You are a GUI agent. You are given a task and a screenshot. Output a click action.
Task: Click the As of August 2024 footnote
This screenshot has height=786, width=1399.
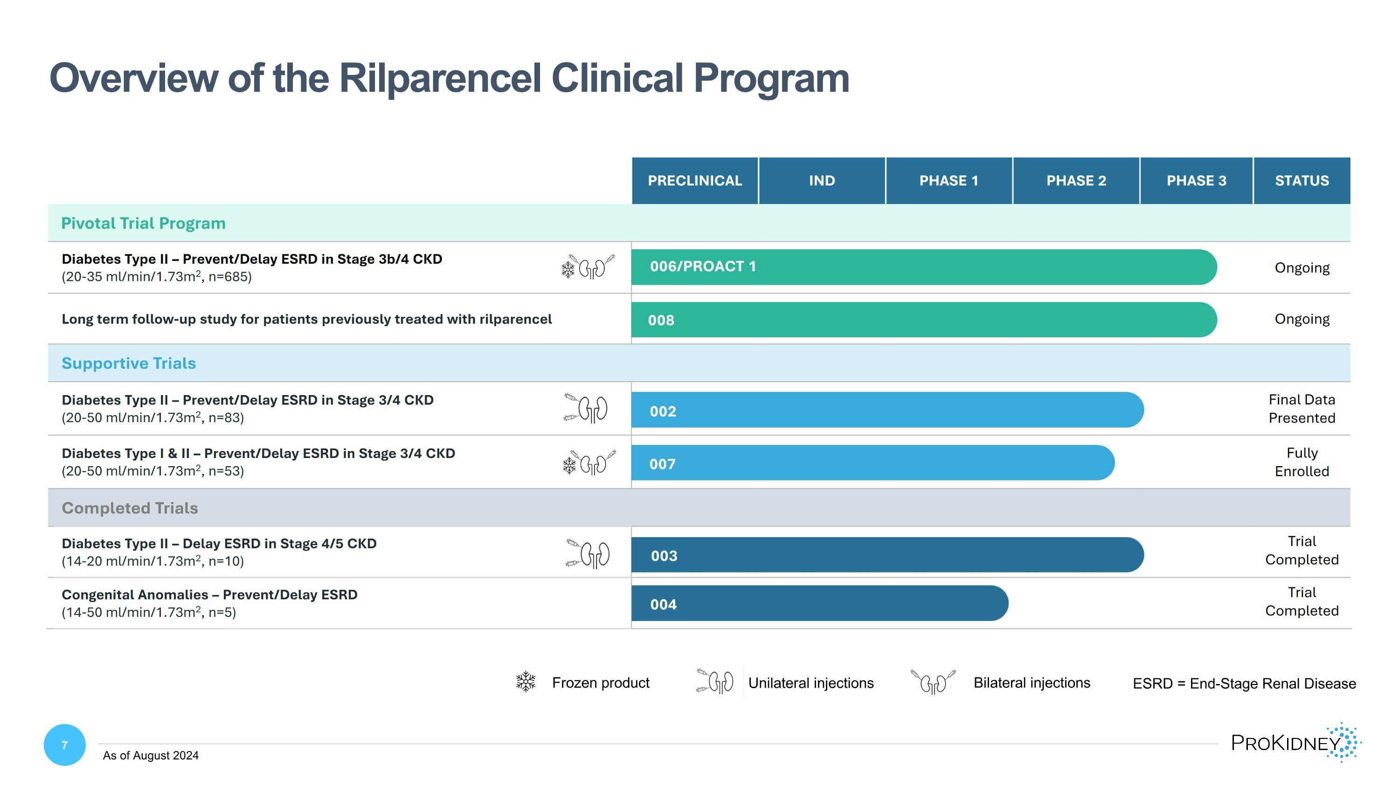(x=151, y=756)
